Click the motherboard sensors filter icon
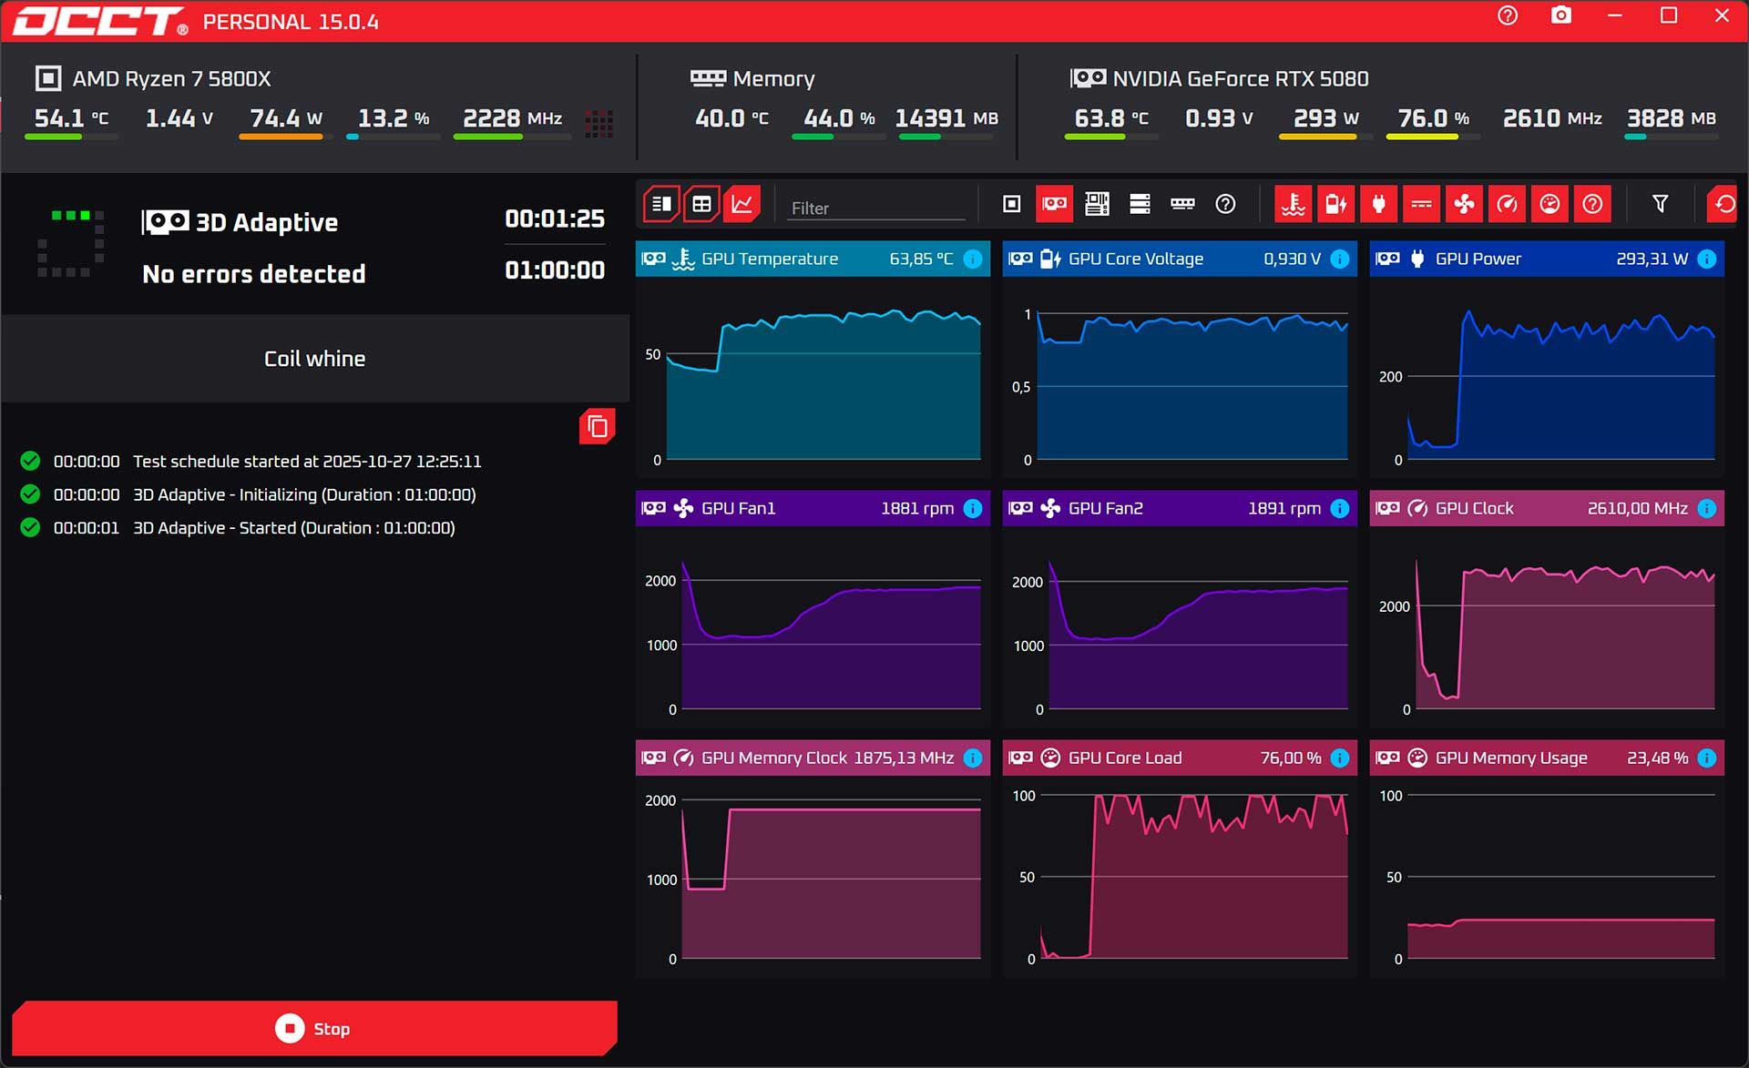Image resolution: width=1749 pixels, height=1068 pixels. 1097,204
